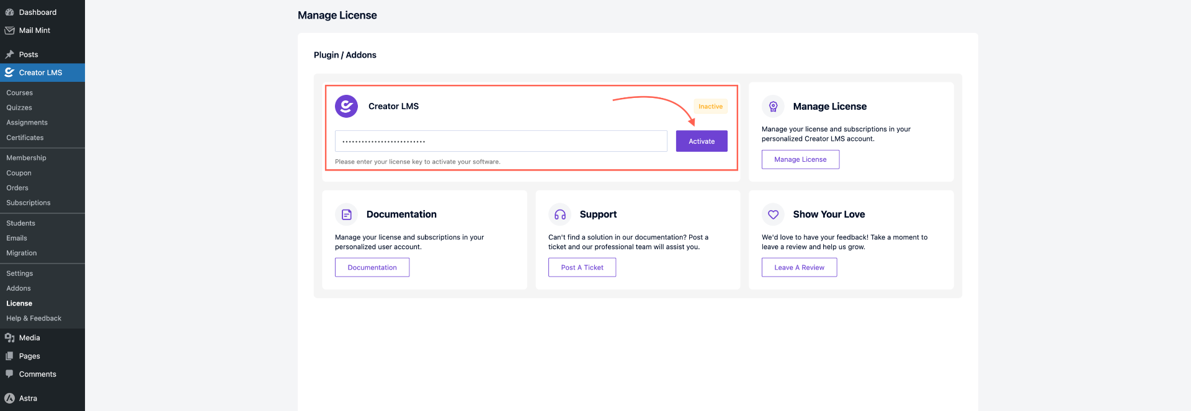
Task: Open the Documentation button
Action: coord(372,267)
